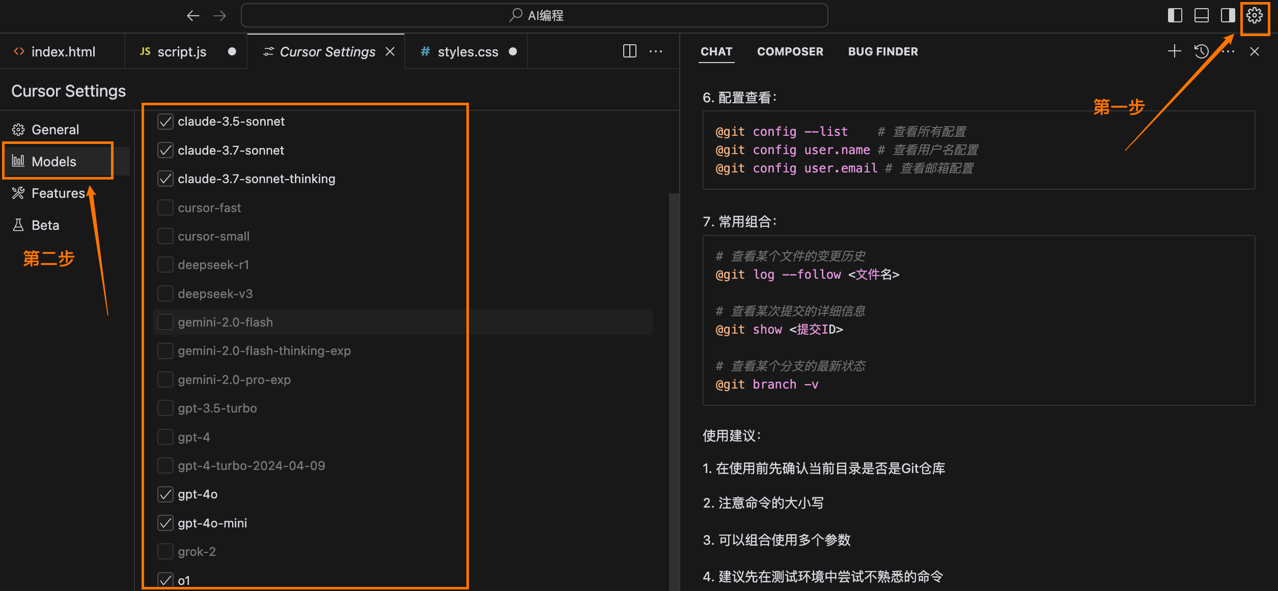
Task: Disable the gpt-4o-mini model checkbox
Action: [165, 523]
